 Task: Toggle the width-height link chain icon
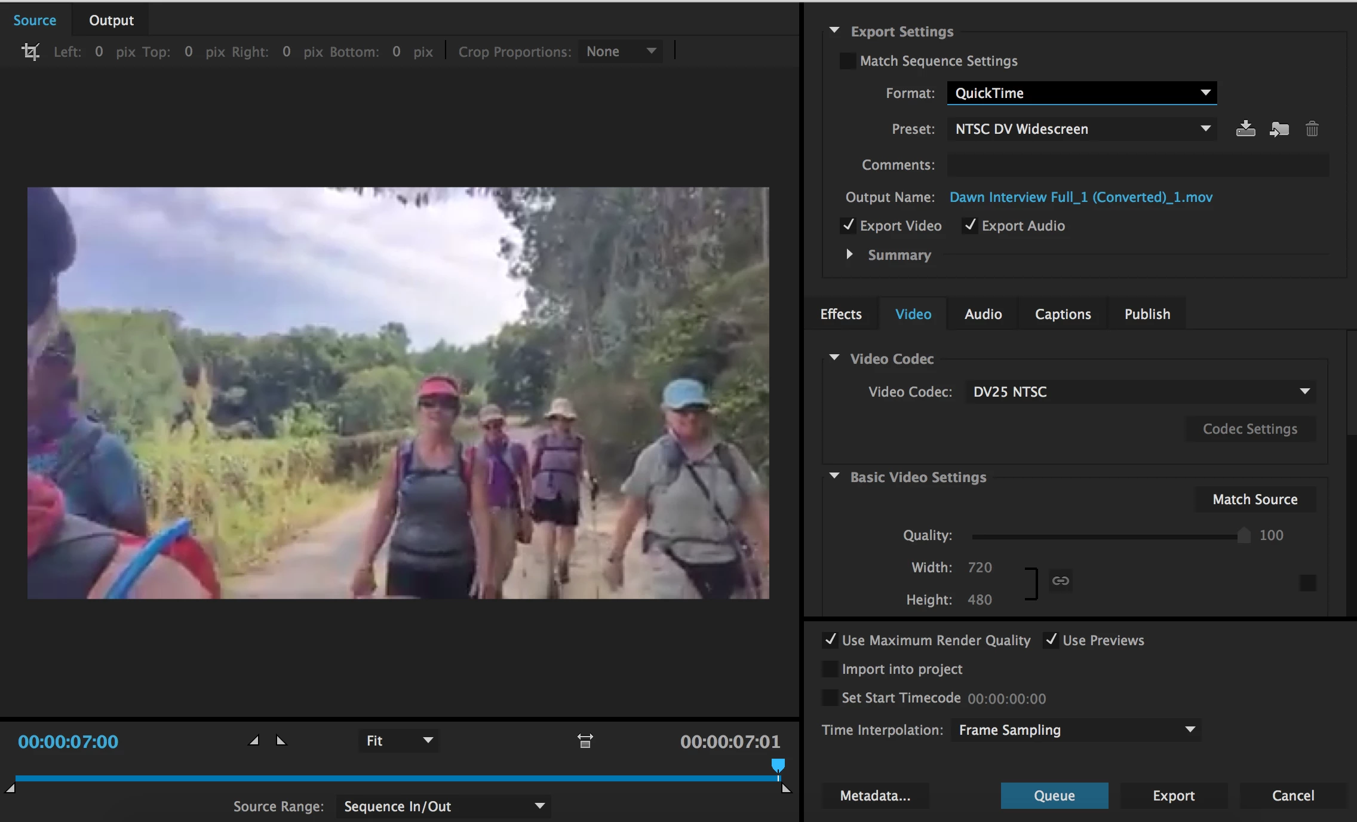pyautogui.click(x=1060, y=581)
